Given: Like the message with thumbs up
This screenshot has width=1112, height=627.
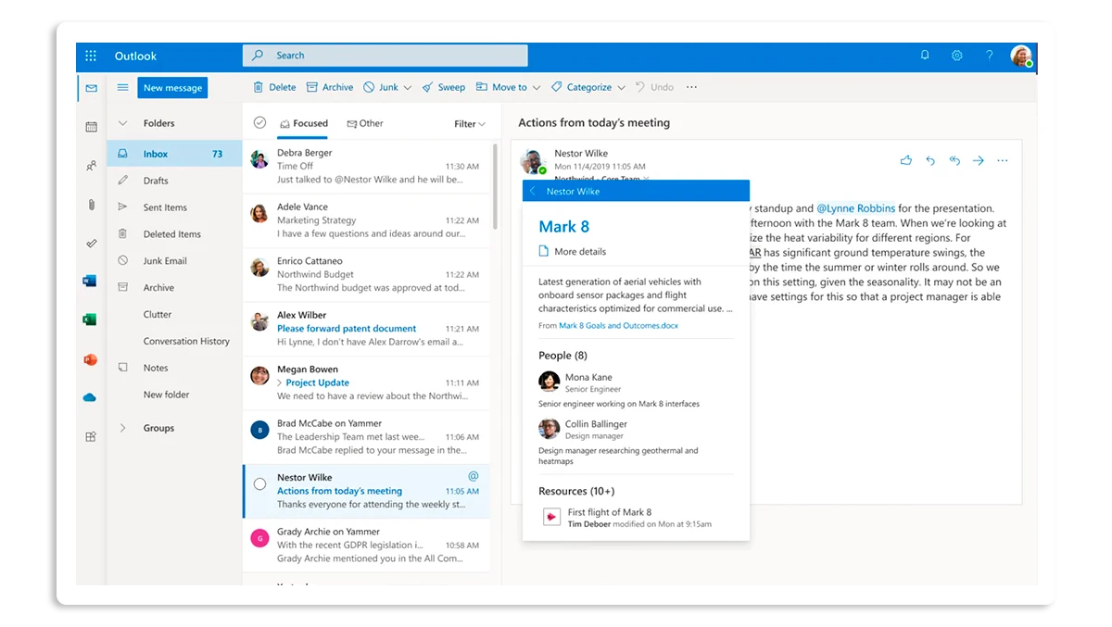Looking at the screenshot, I should coord(906,160).
